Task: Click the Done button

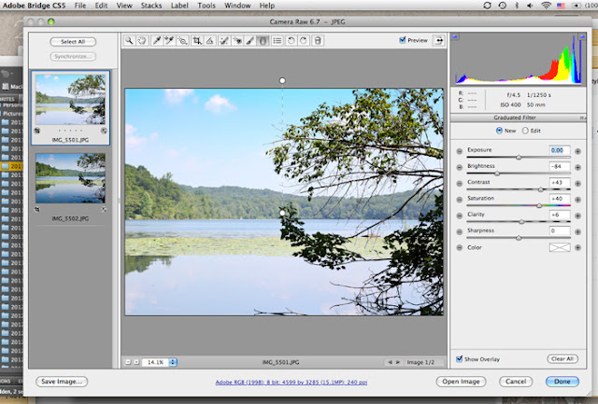Action: pyautogui.click(x=562, y=382)
